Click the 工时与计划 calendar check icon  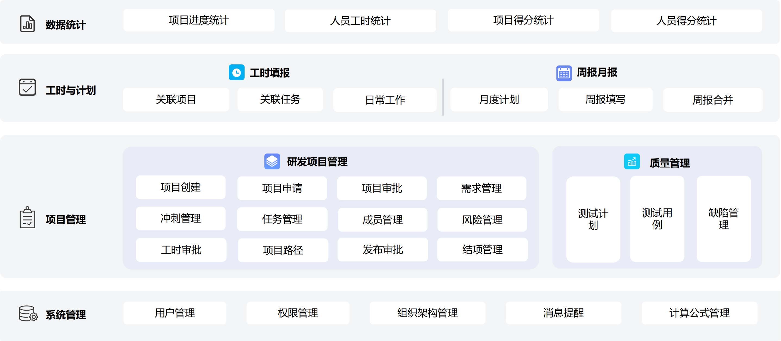[27, 87]
